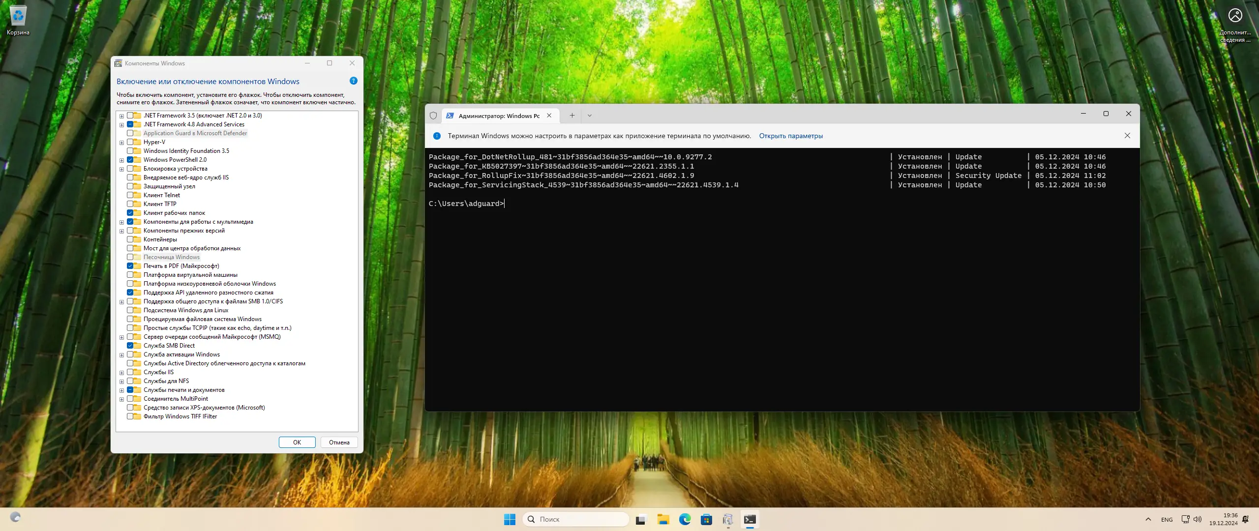The image size is (1259, 531).
Task: Click the shield icon in terminal title bar
Action: pos(433,116)
